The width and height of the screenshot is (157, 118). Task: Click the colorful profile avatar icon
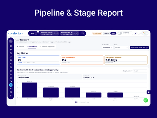click(x=143, y=33)
